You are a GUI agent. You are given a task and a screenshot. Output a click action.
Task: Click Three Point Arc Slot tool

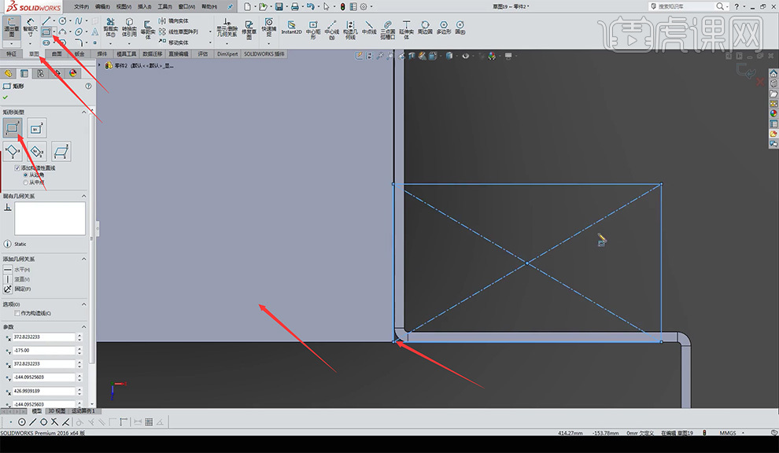387,30
